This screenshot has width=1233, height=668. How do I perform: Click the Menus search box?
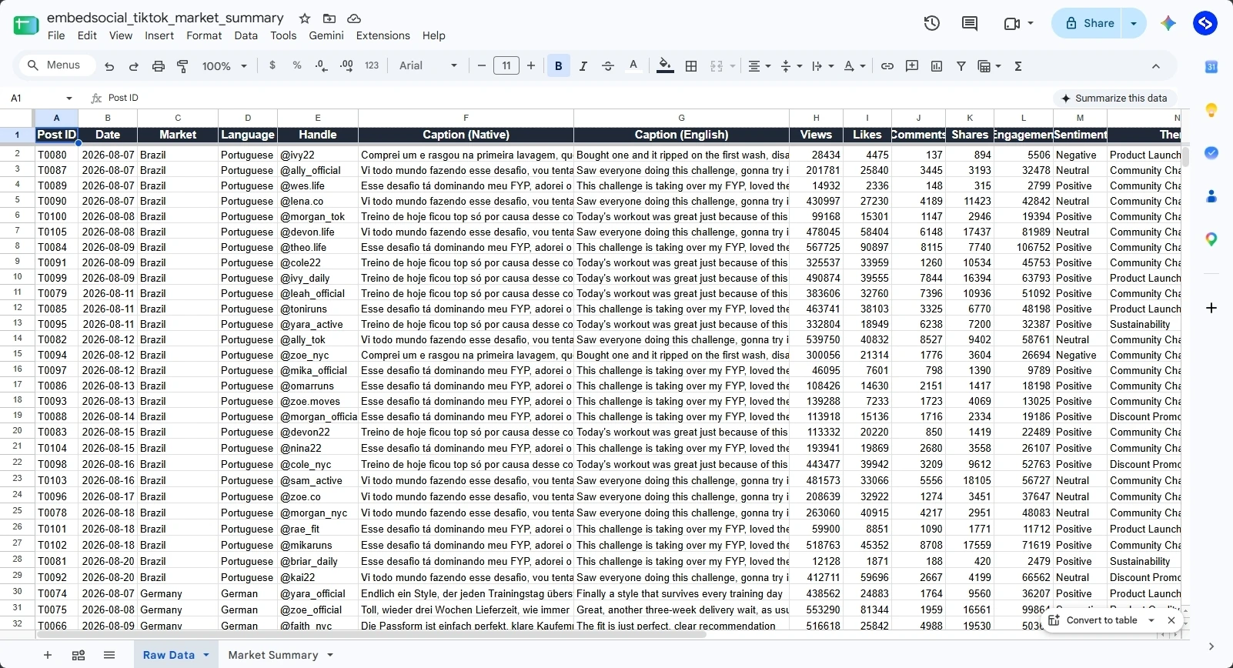(55, 65)
